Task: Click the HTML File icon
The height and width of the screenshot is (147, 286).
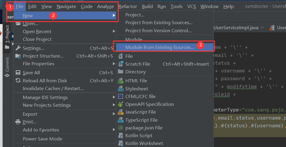Action: pyautogui.click(x=121, y=81)
